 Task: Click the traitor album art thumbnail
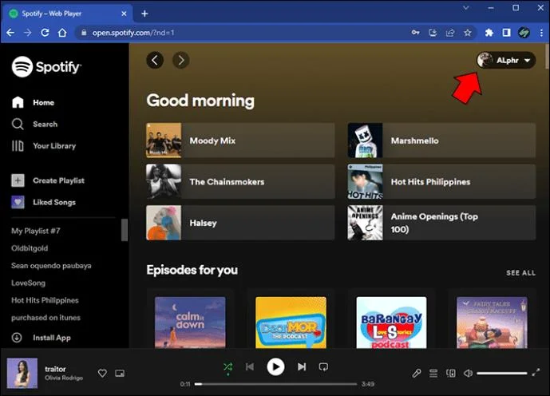point(22,373)
